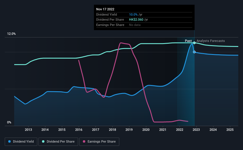Click the HK$2.060 dividend per share value
This screenshot has width=243, height=150.
click(x=136, y=20)
